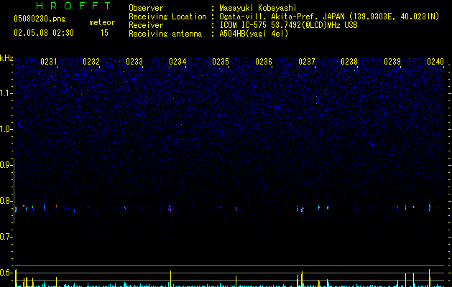
Task: Click the kHz axis unit label
Action: 6,58
